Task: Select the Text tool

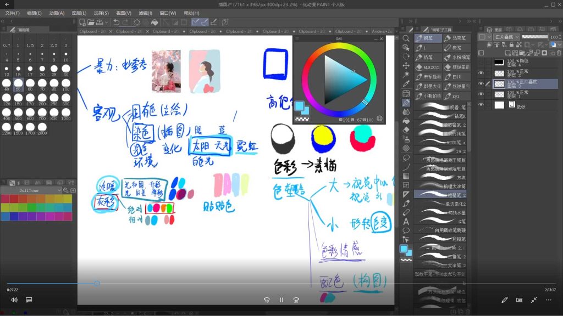Action: pos(406,222)
